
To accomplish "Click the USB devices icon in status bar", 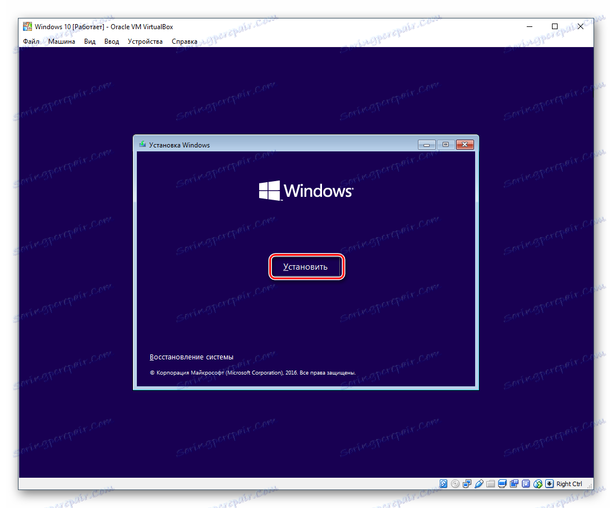I will [x=479, y=484].
